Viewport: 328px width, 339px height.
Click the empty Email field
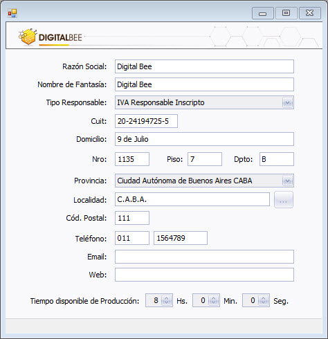(204, 257)
